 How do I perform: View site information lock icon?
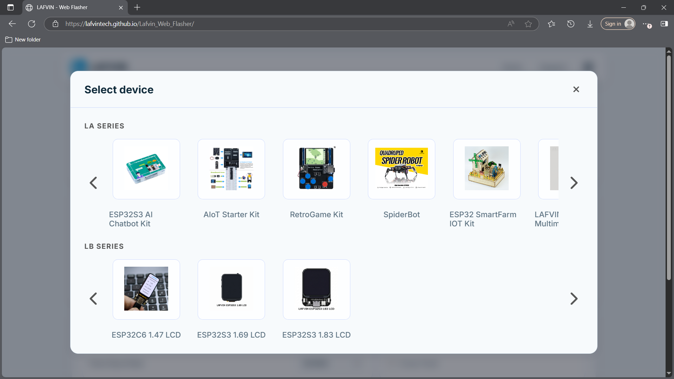click(x=55, y=24)
